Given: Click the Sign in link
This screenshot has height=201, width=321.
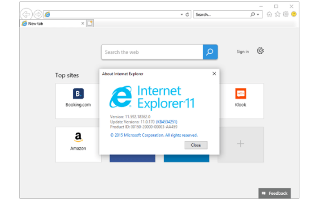Looking at the screenshot, I should pos(243,52).
